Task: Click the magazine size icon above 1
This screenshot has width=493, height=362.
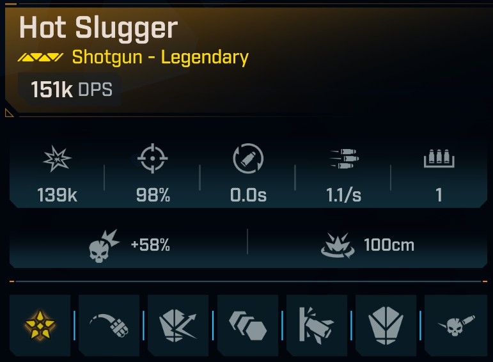Action: pyautogui.click(x=439, y=158)
